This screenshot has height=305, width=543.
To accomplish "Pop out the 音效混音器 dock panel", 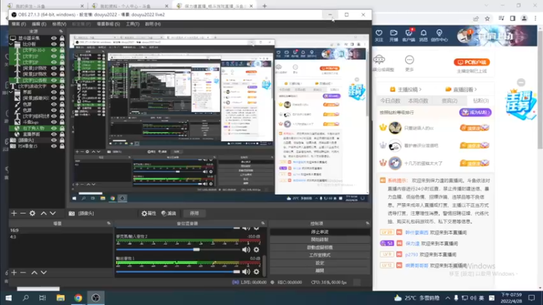I will coord(263,224).
